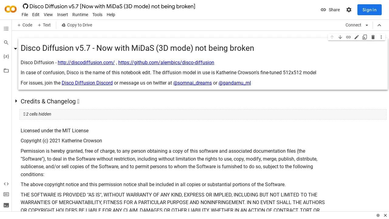Open settings gear icon
This screenshot has height=219, width=389.
(349, 10)
